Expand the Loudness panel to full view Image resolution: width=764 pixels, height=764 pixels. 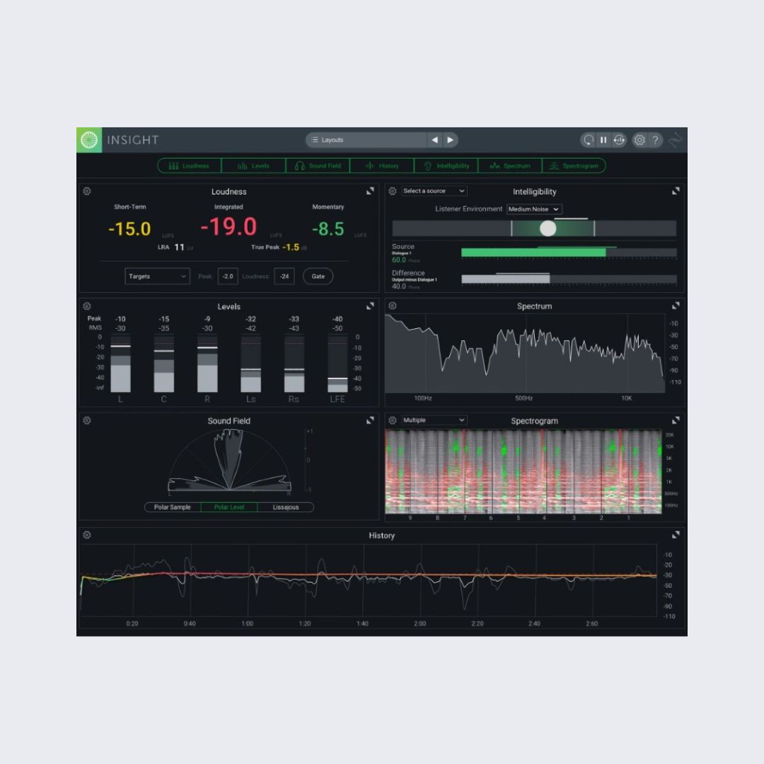[x=370, y=191]
